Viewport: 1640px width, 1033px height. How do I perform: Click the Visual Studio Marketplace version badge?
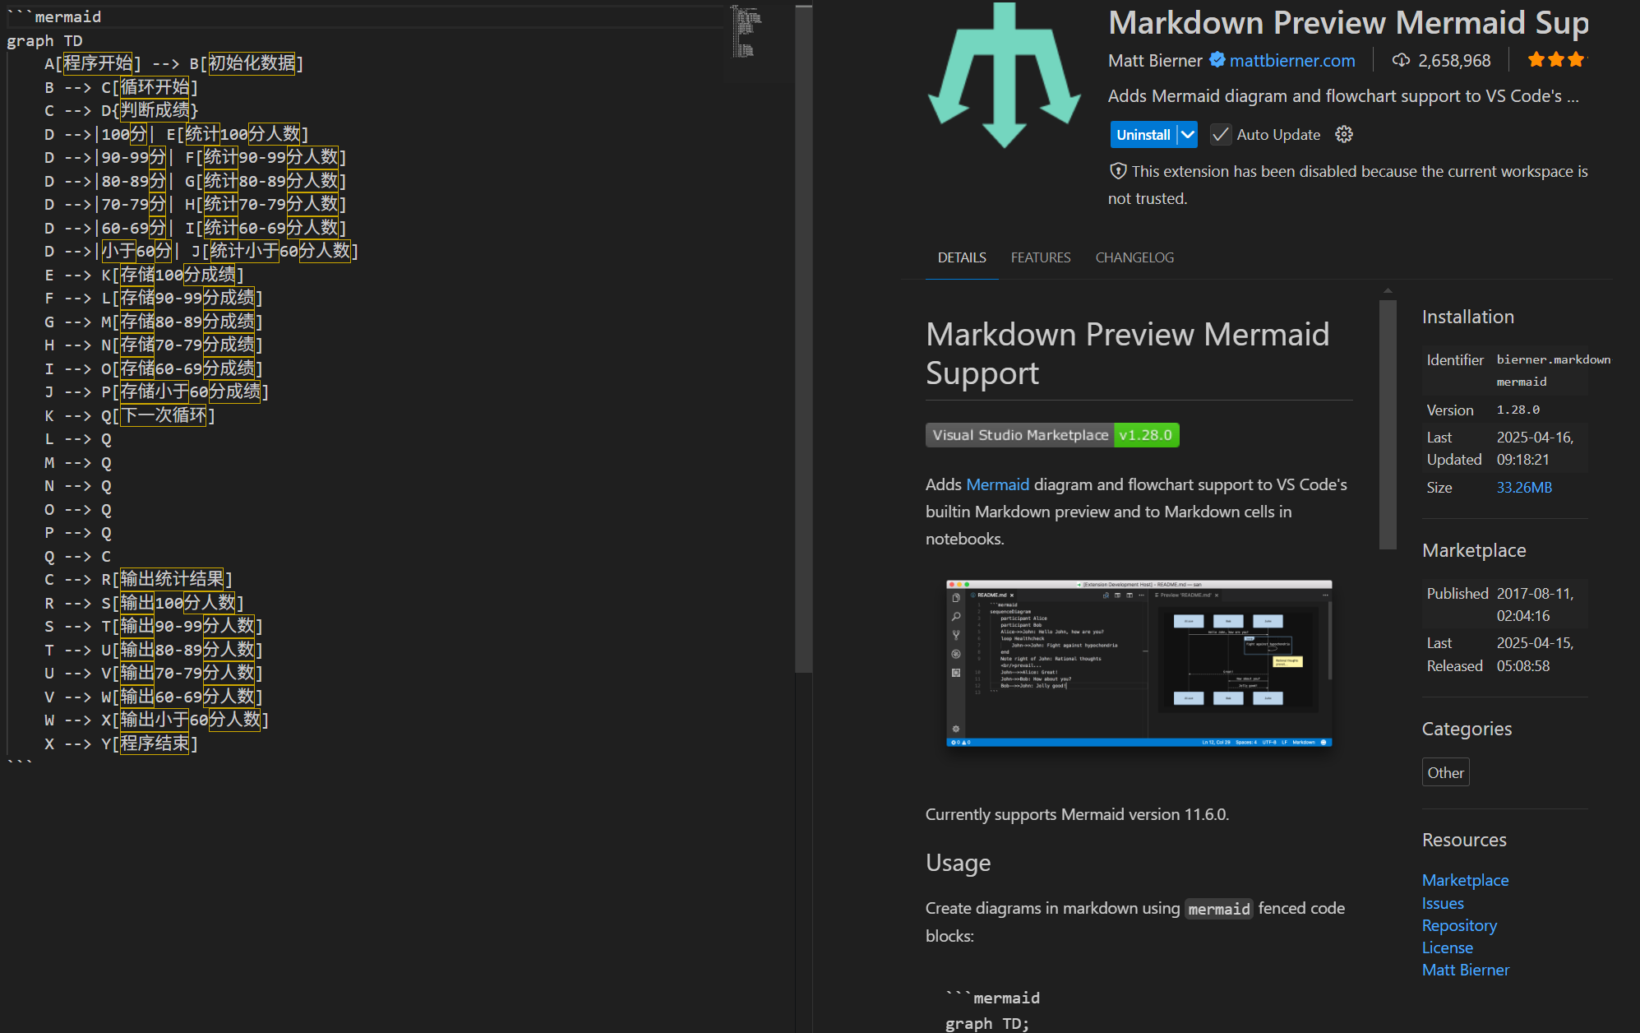[x=1052, y=435]
